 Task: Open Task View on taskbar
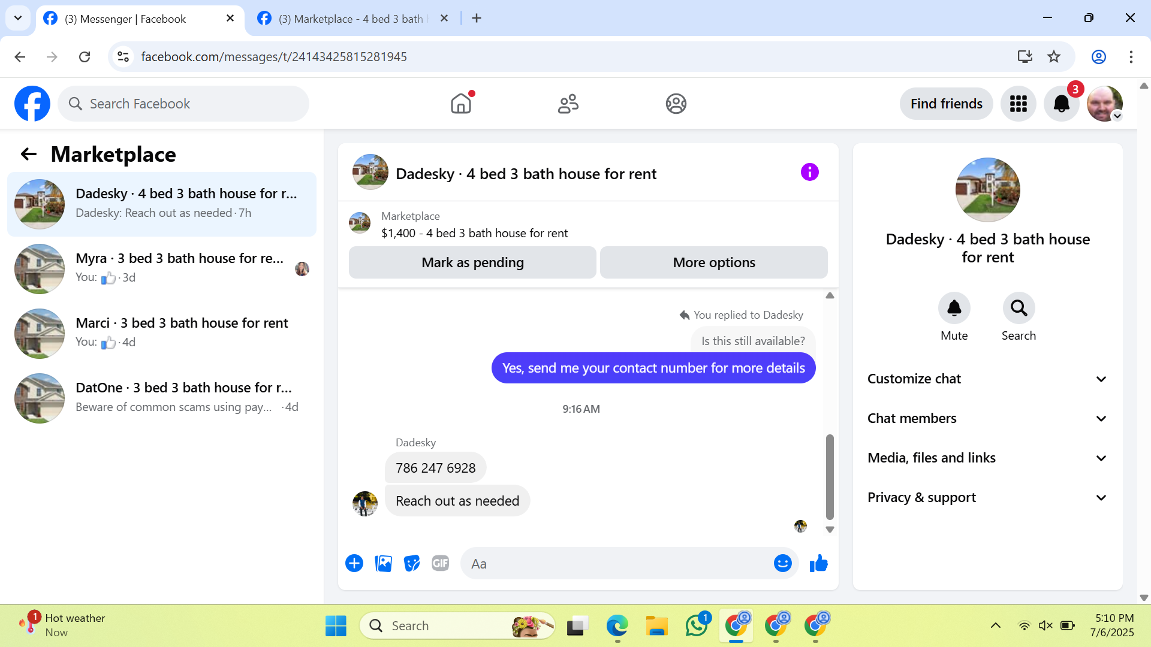point(577,626)
